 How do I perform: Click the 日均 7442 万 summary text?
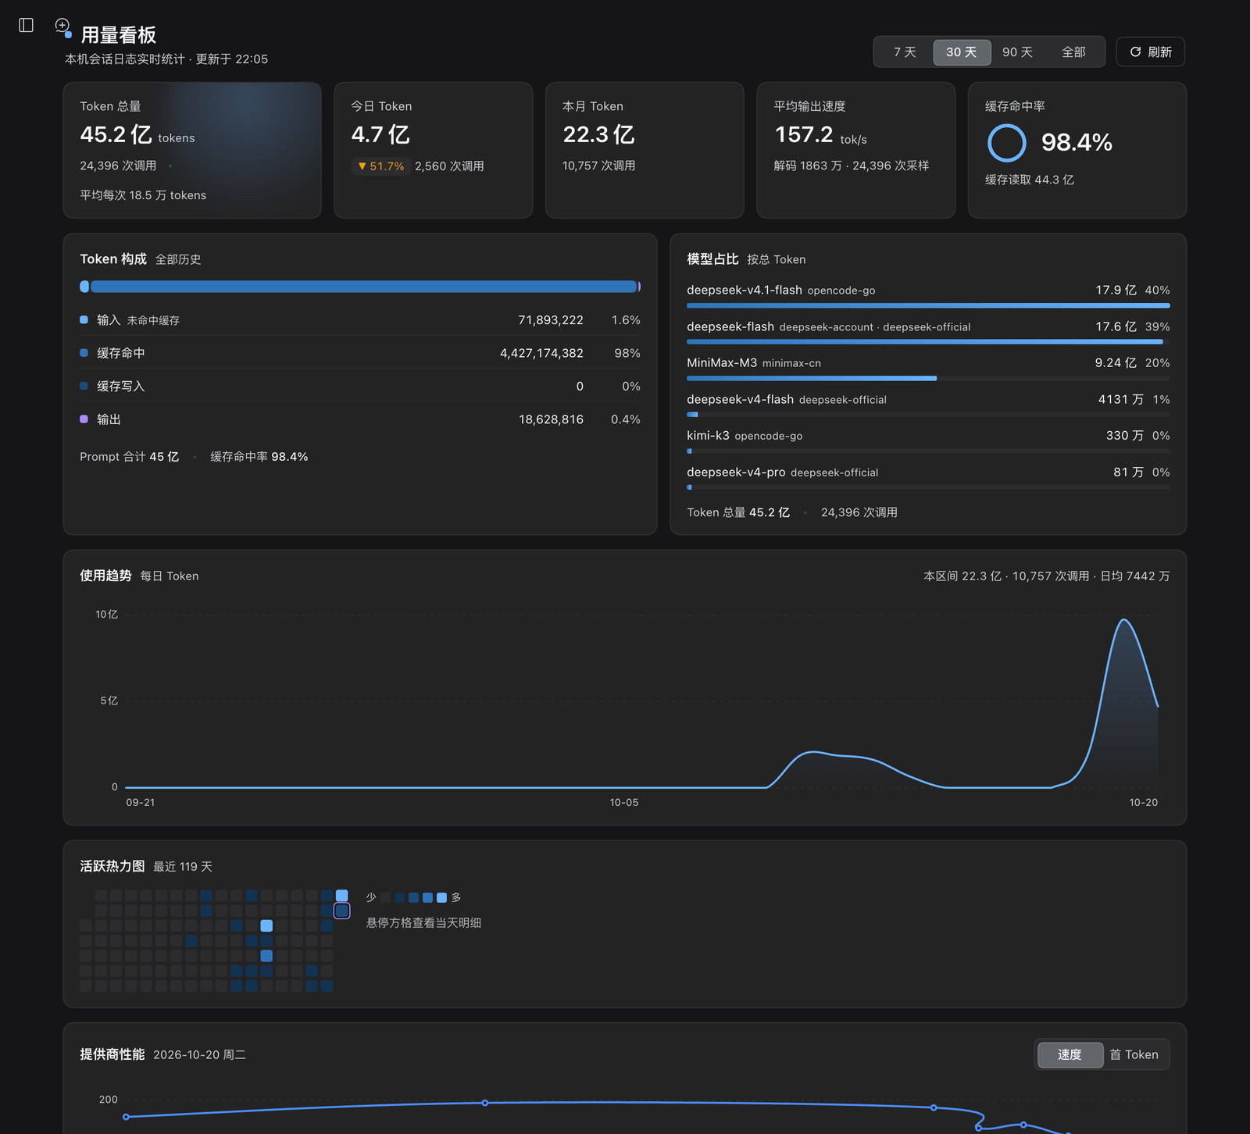click(1135, 576)
